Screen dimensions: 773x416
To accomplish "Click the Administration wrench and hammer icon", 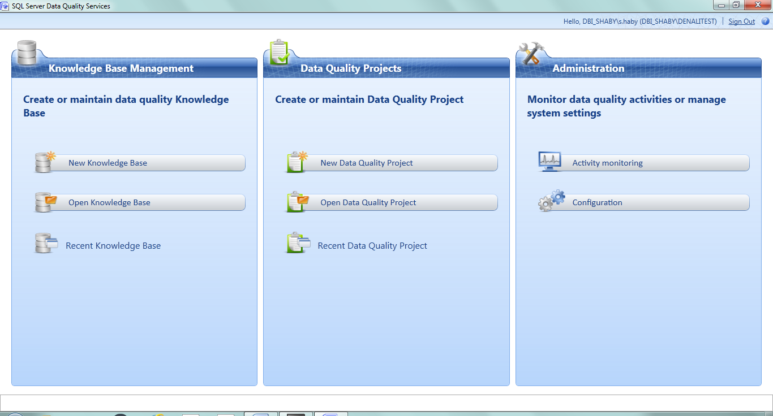I will [531, 53].
